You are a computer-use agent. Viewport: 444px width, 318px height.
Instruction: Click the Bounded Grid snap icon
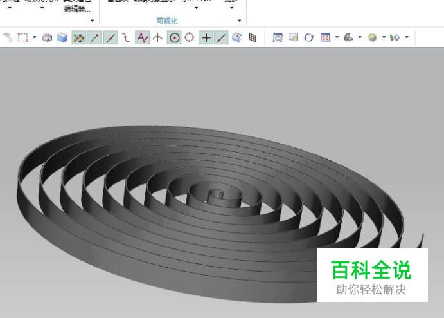pyautogui.click(x=253, y=38)
